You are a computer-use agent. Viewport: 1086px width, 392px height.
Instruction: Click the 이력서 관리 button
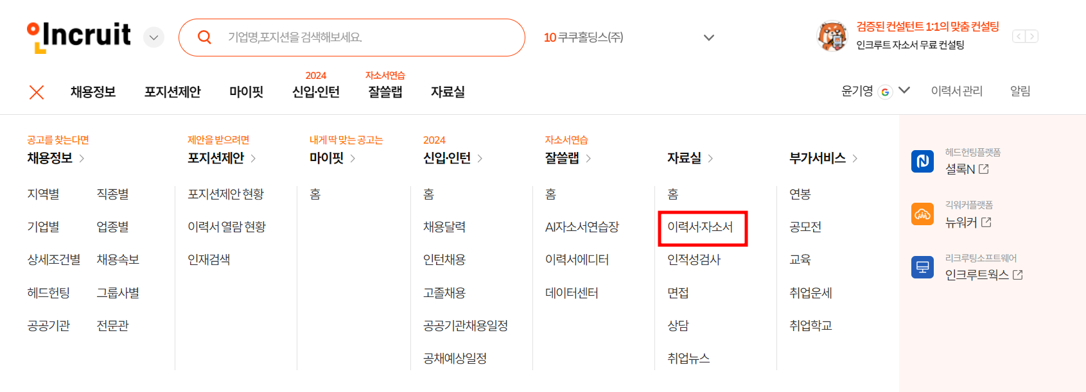(956, 91)
